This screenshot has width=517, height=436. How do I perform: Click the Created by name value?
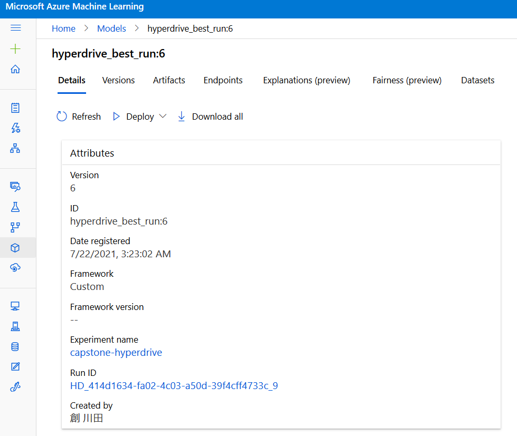[87, 418]
